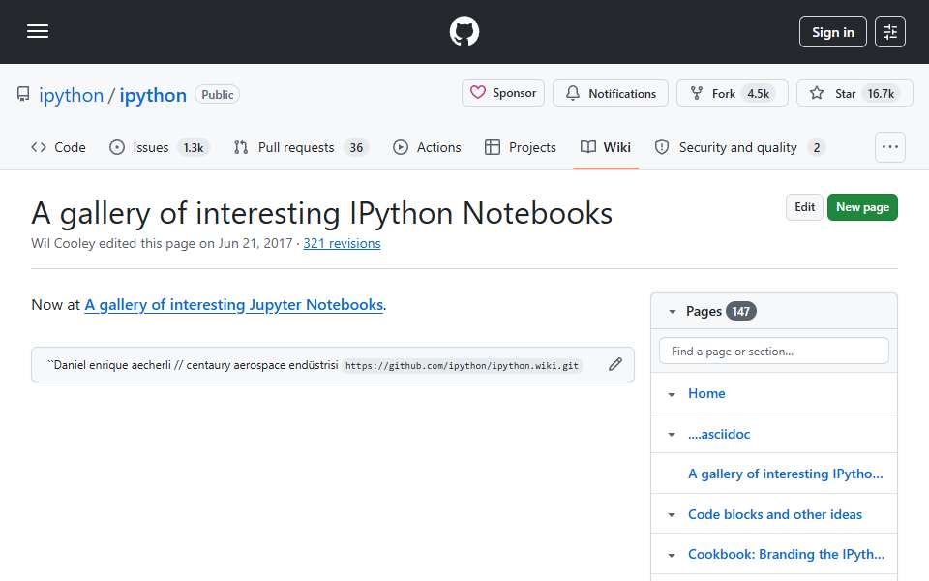Click the Actions play icon
929x581 pixels.
coord(401,147)
